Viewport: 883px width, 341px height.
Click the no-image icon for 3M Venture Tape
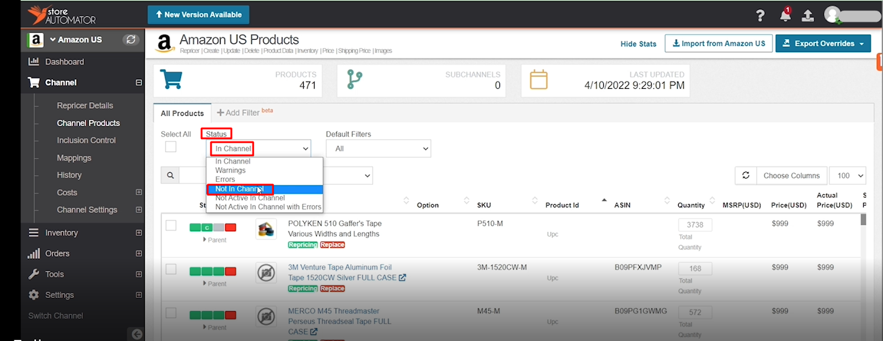tap(266, 273)
